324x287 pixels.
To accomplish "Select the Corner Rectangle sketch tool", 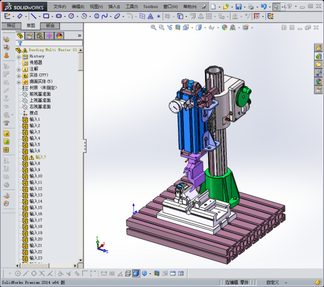I will (46, 16).
